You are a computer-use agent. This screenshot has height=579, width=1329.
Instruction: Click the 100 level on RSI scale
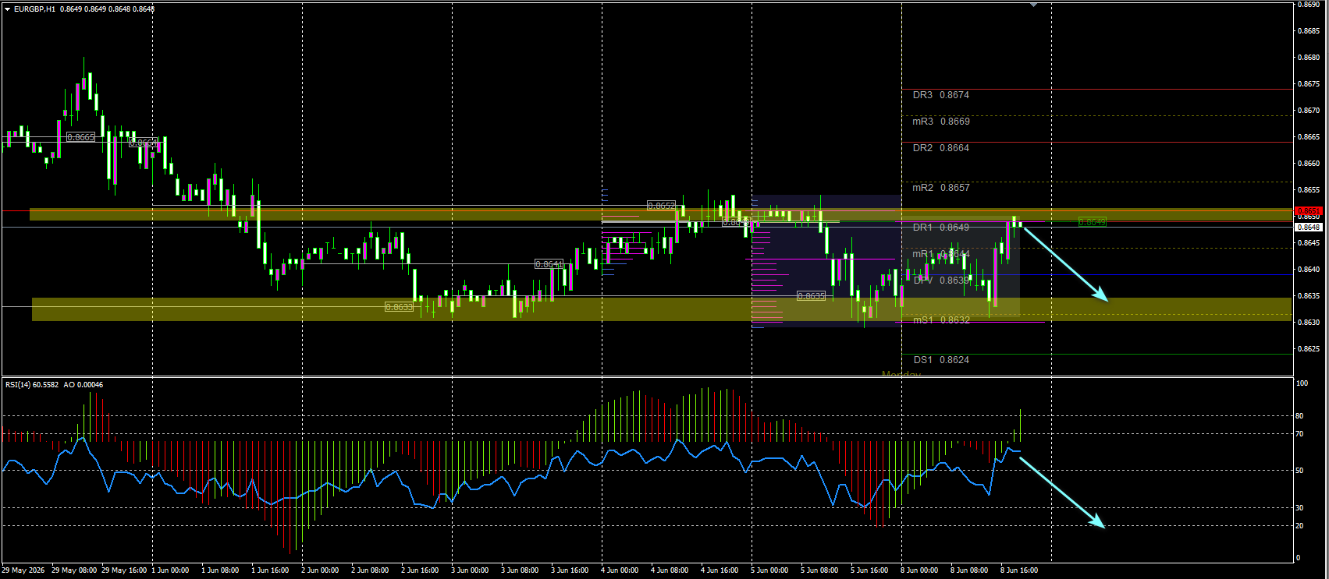pyautogui.click(x=1302, y=383)
